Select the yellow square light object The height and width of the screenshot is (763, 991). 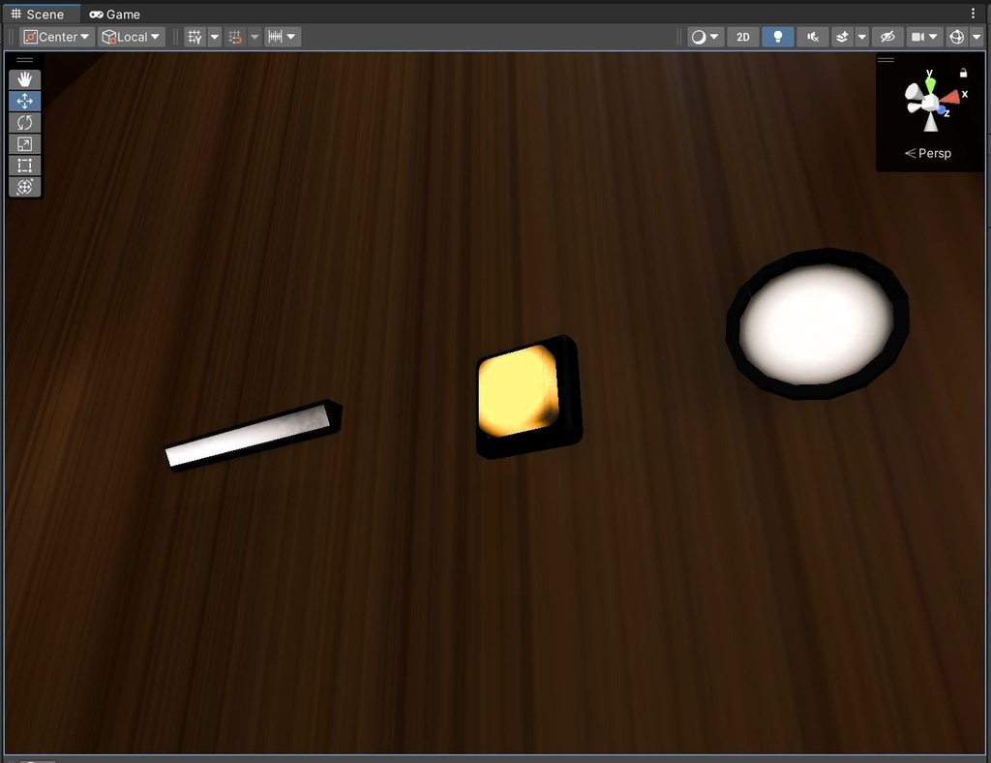click(528, 396)
